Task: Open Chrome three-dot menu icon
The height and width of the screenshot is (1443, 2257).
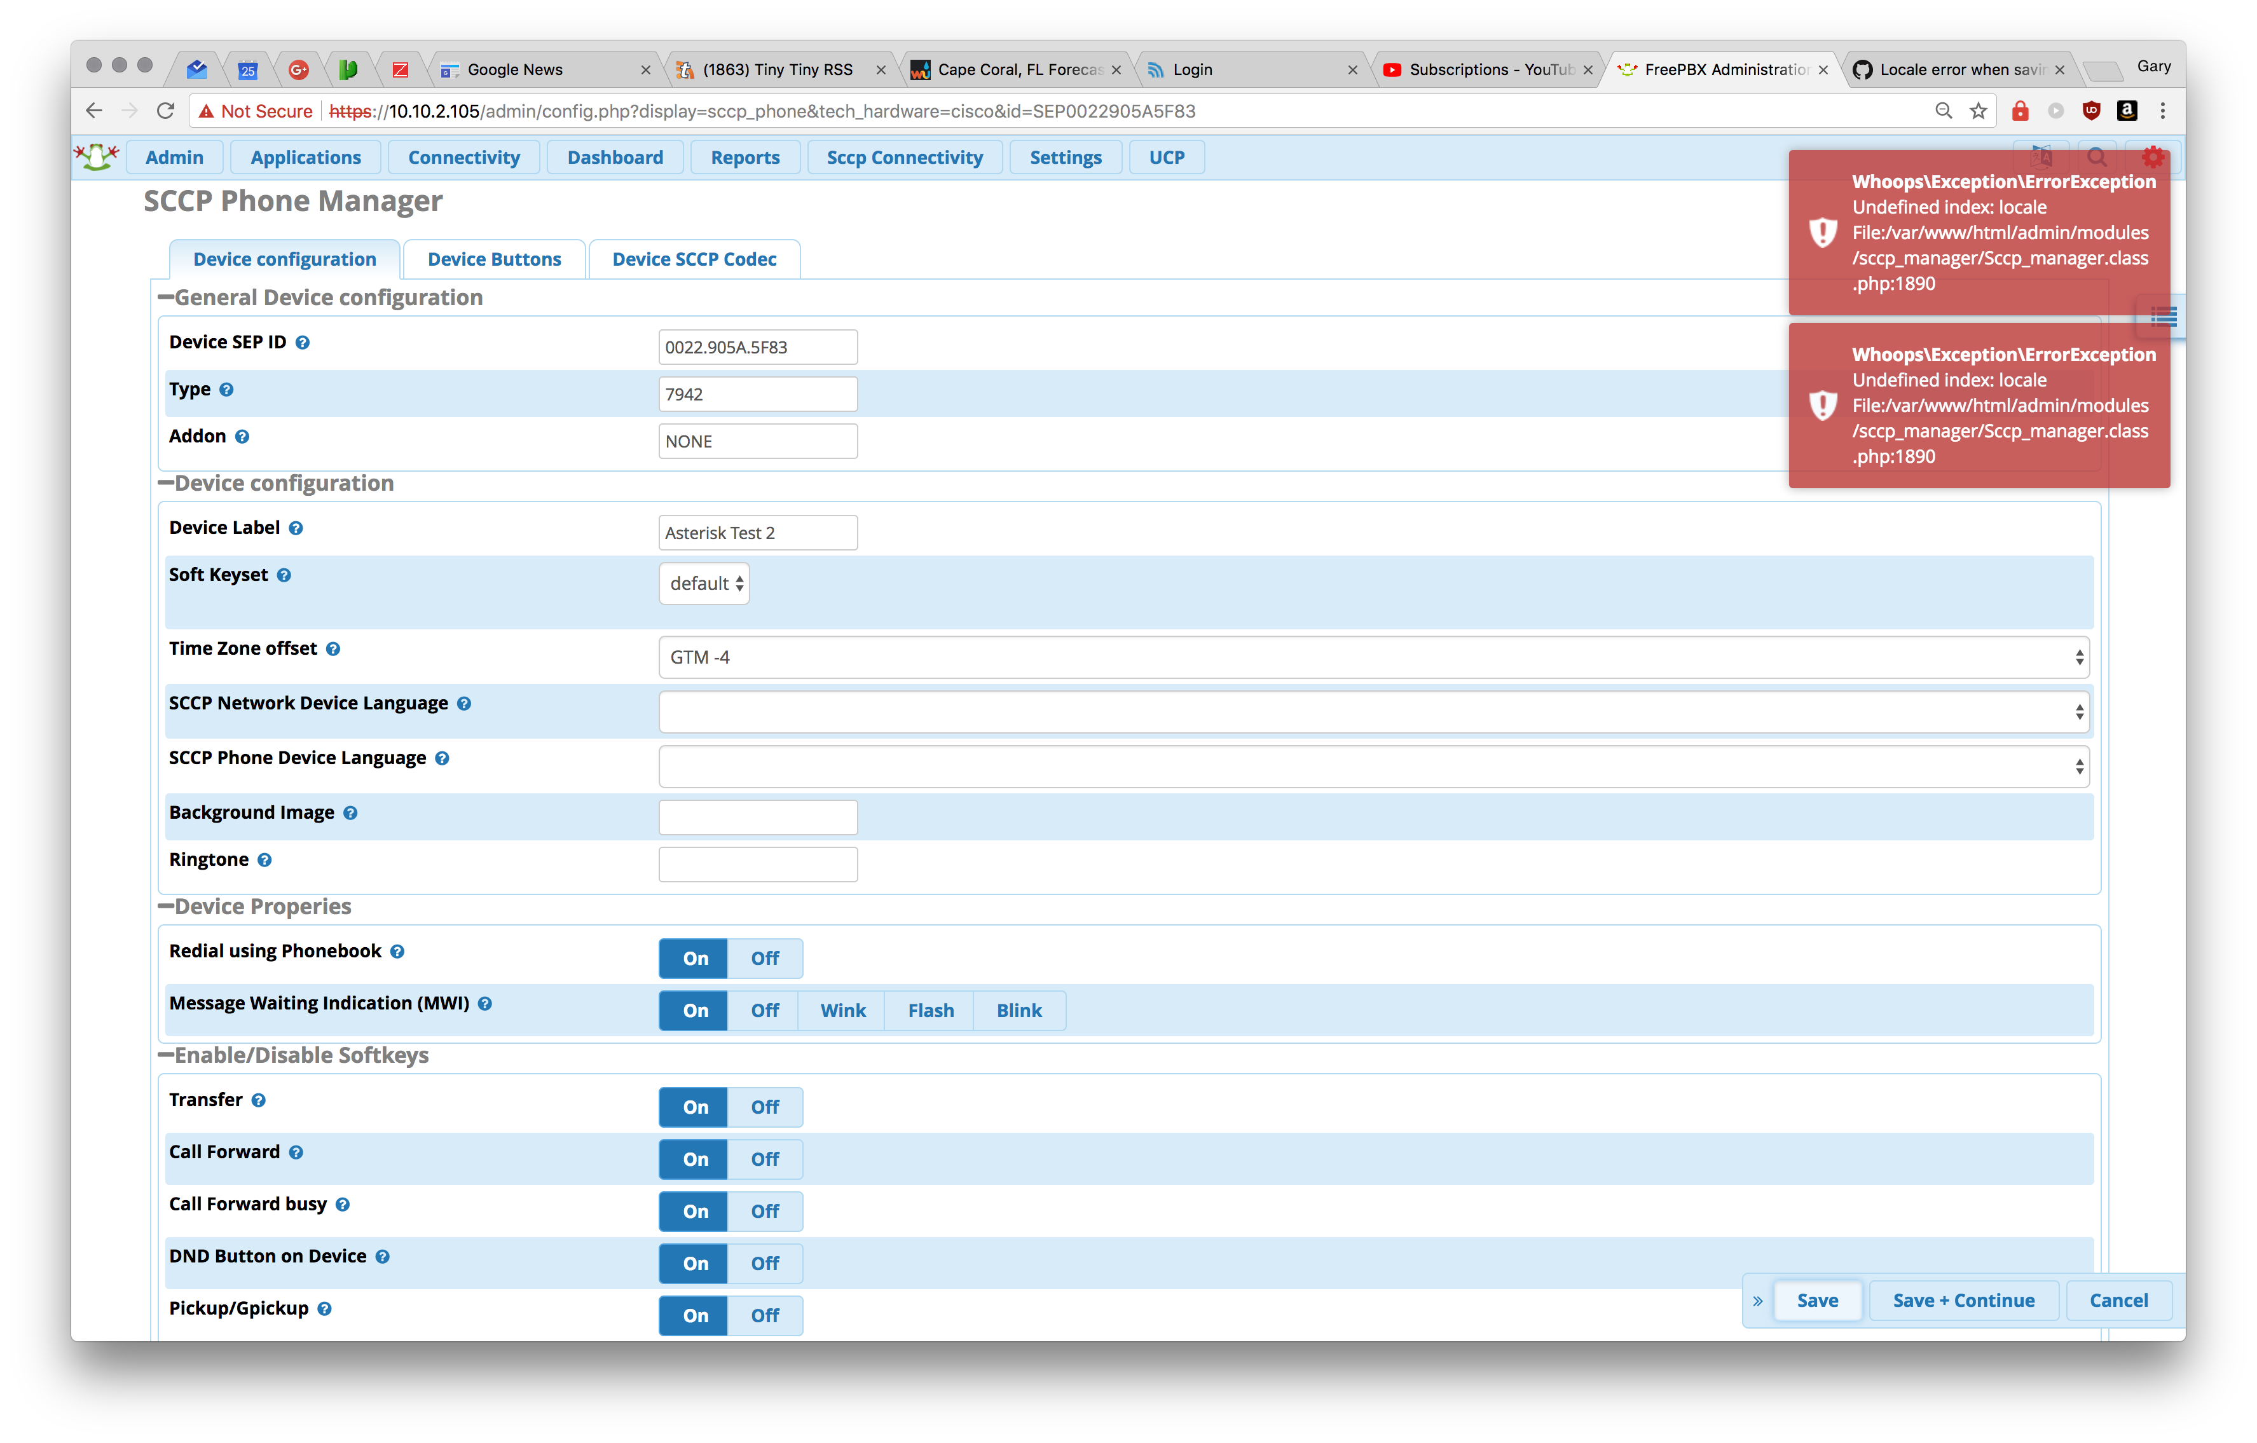Action: click(2164, 111)
